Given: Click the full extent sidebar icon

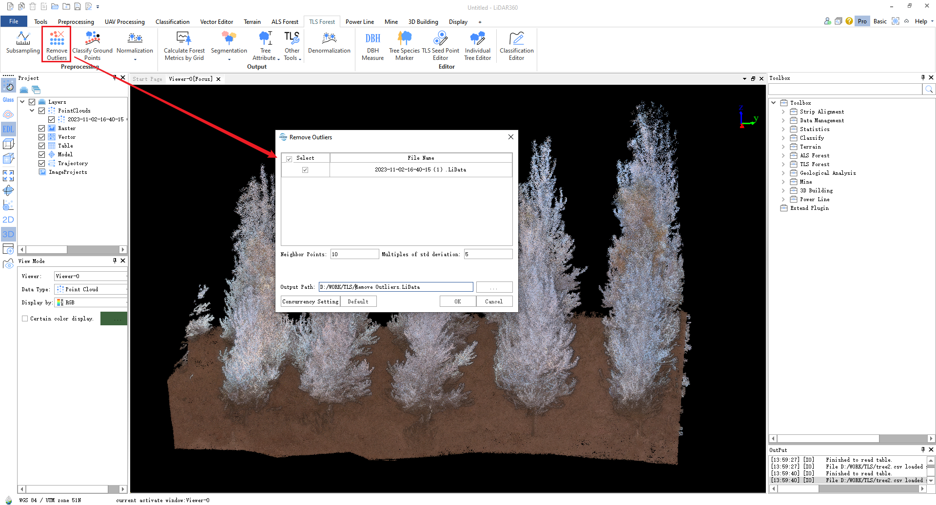Looking at the screenshot, I should point(8,176).
